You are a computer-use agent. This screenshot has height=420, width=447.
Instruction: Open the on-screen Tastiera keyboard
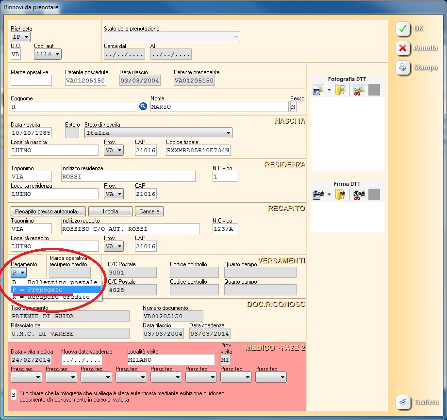[418, 402]
